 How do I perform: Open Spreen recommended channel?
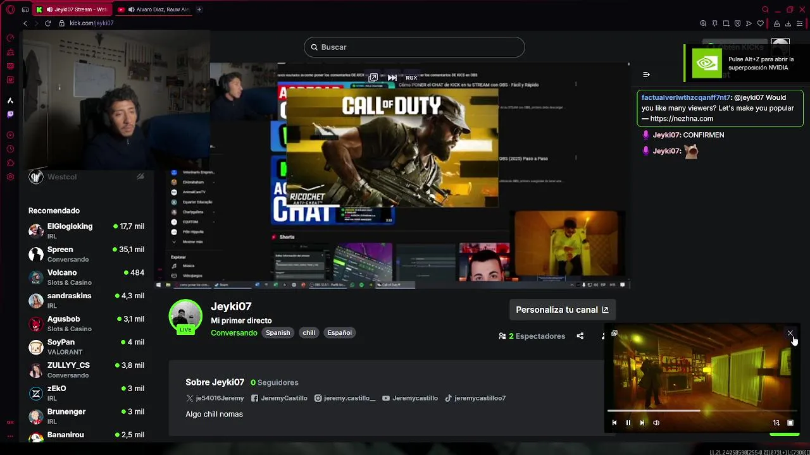[x=86, y=254]
